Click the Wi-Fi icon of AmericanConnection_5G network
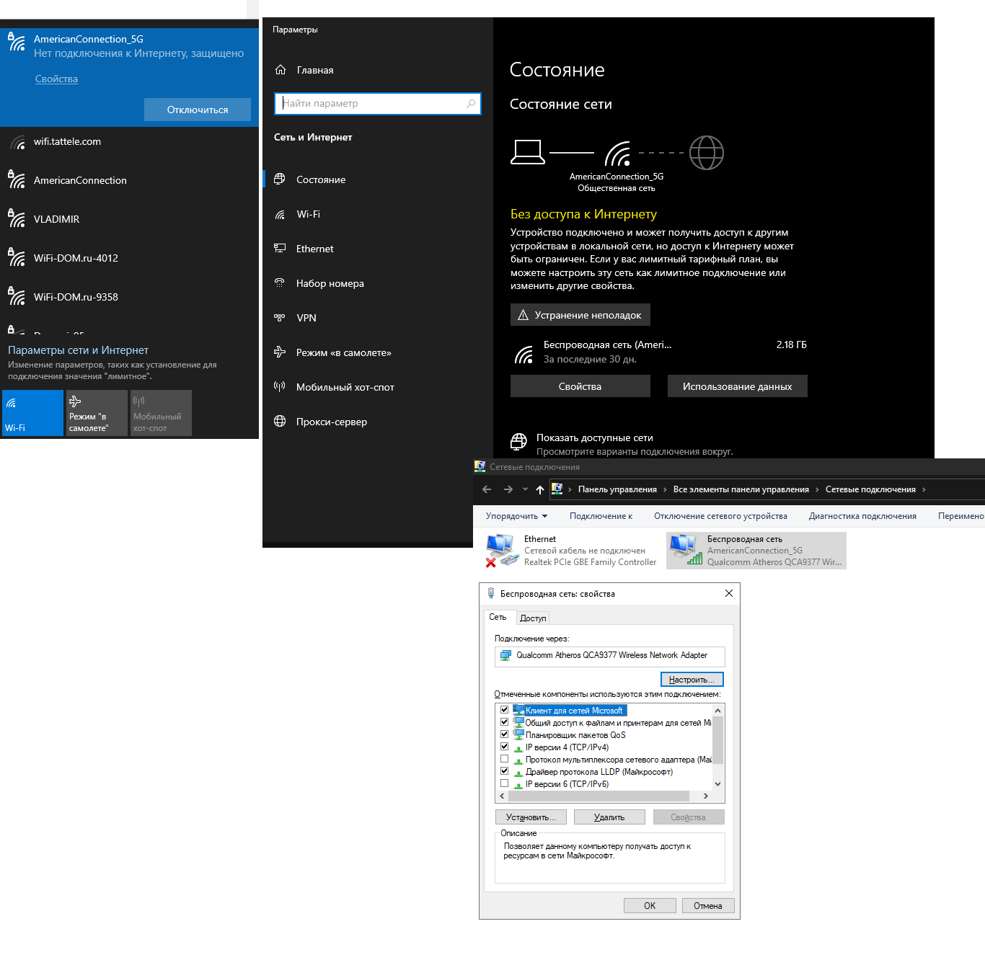 17,43
